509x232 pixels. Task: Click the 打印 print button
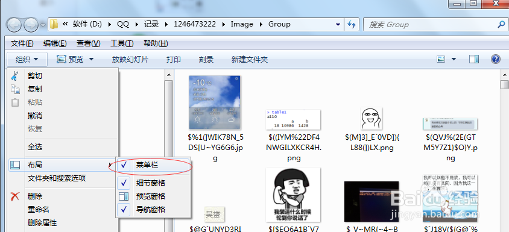point(173,60)
